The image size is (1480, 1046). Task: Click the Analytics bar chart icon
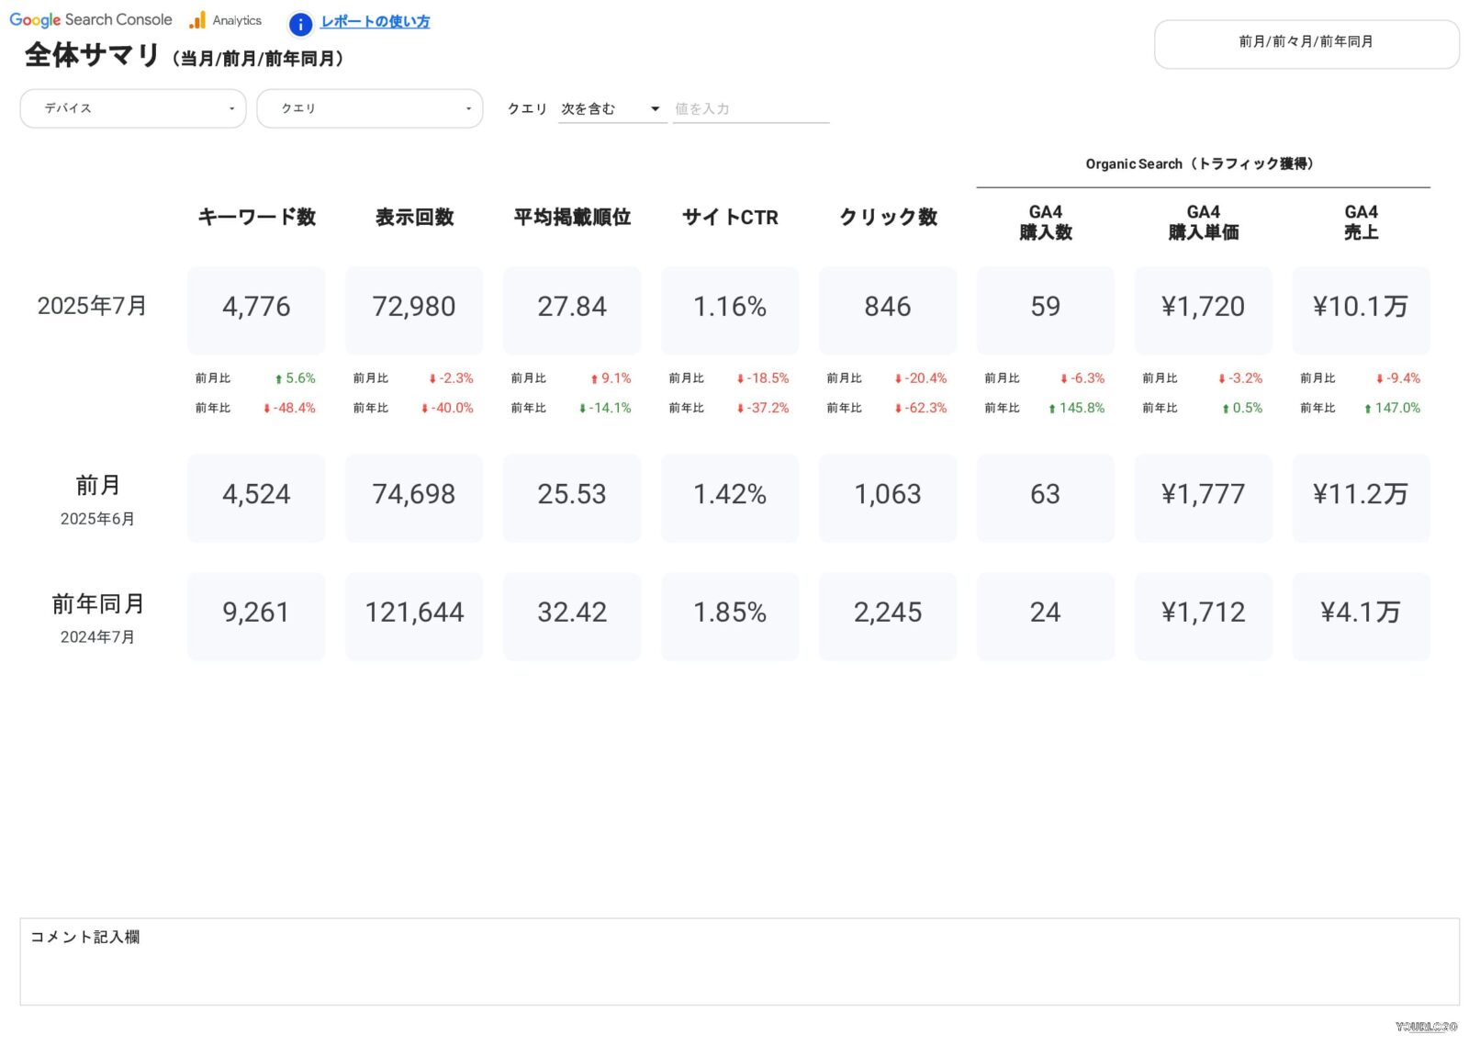tap(197, 20)
